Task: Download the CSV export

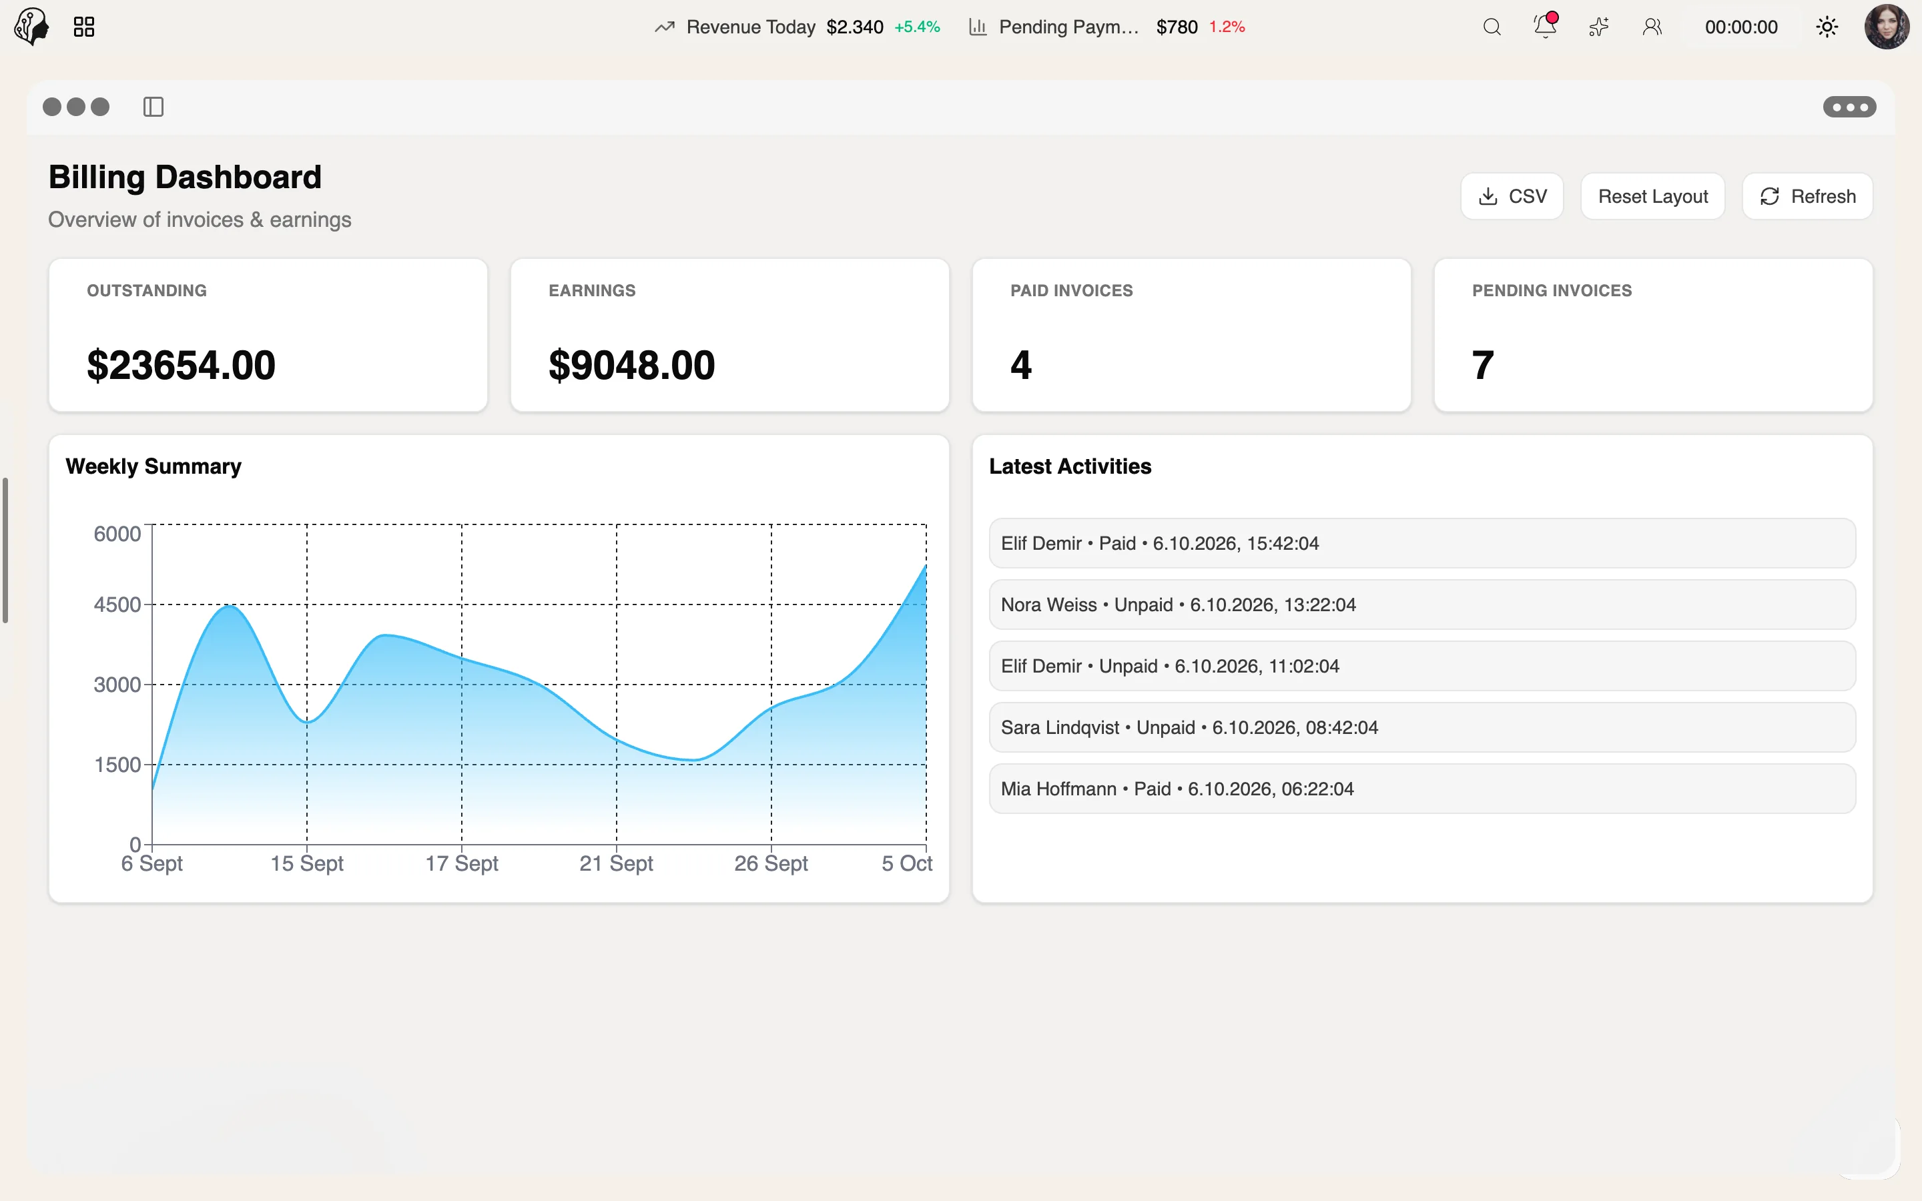Action: point(1512,196)
